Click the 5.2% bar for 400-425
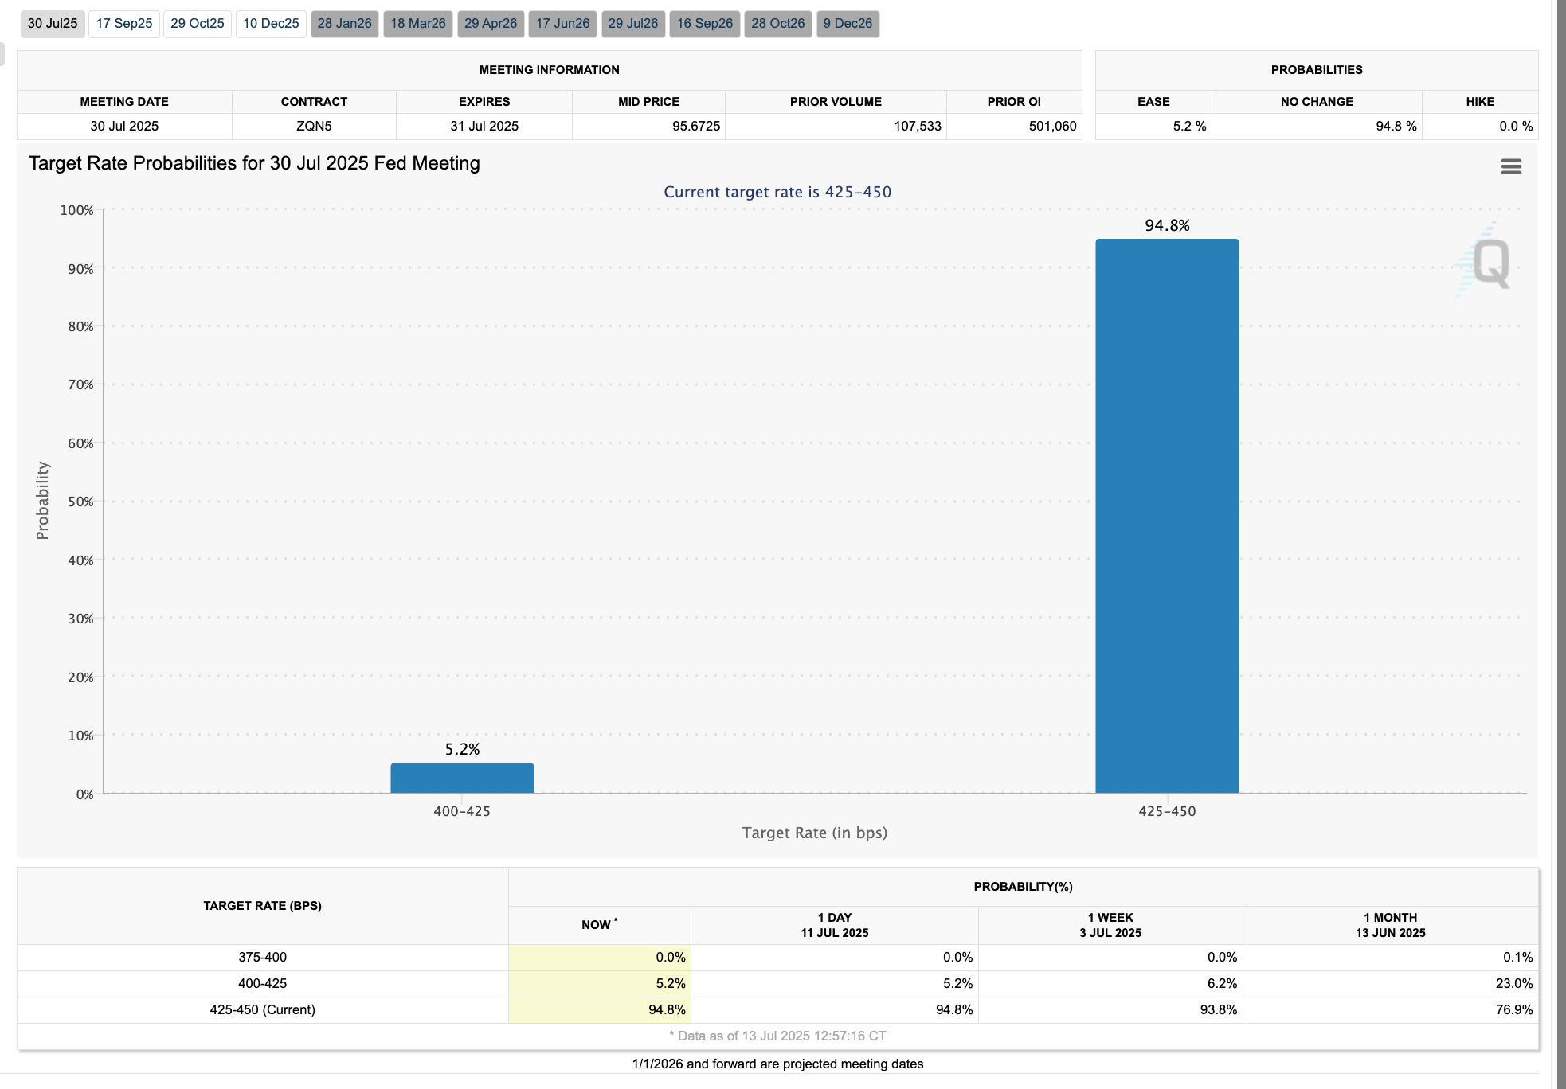 coord(462,778)
